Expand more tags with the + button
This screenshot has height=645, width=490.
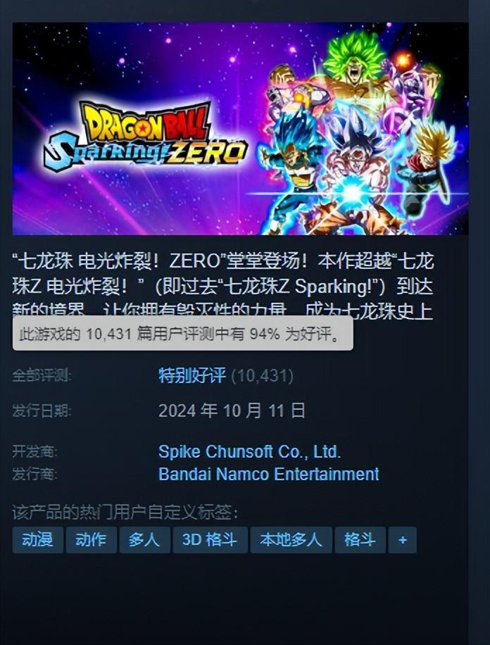[x=403, y=539]
